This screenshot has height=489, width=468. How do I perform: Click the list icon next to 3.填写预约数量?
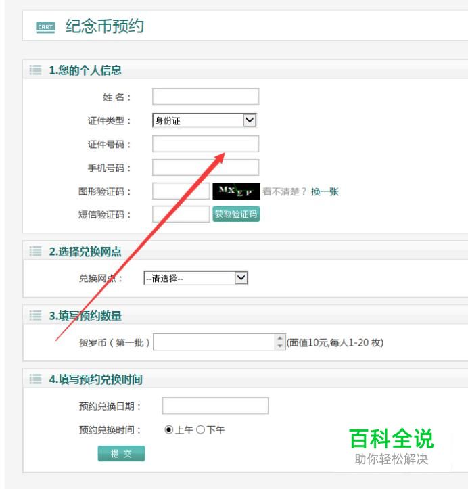(36, 315)
